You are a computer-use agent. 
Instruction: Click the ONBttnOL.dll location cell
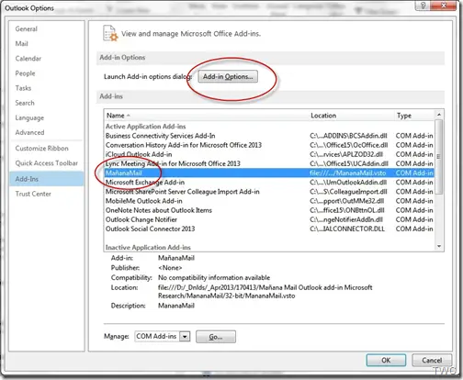[347, 210]
